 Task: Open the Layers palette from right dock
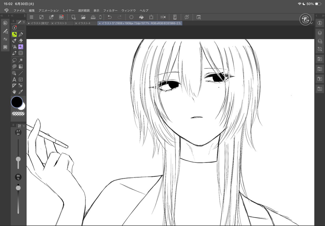pos(320,33)
